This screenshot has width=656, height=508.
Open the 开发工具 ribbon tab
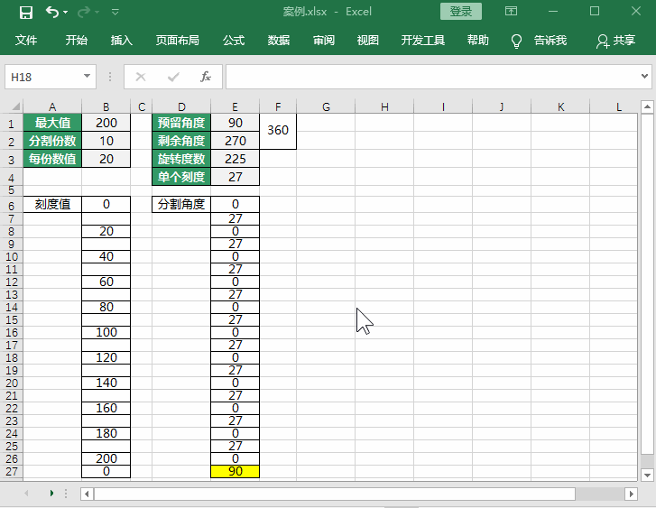[x=422, y=41]
